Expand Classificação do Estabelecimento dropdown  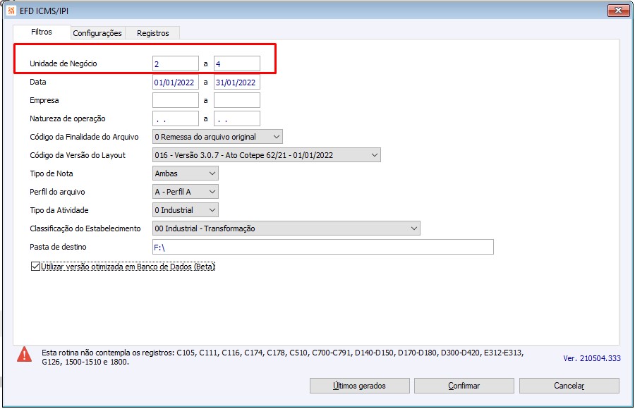(x=286, y=228)
